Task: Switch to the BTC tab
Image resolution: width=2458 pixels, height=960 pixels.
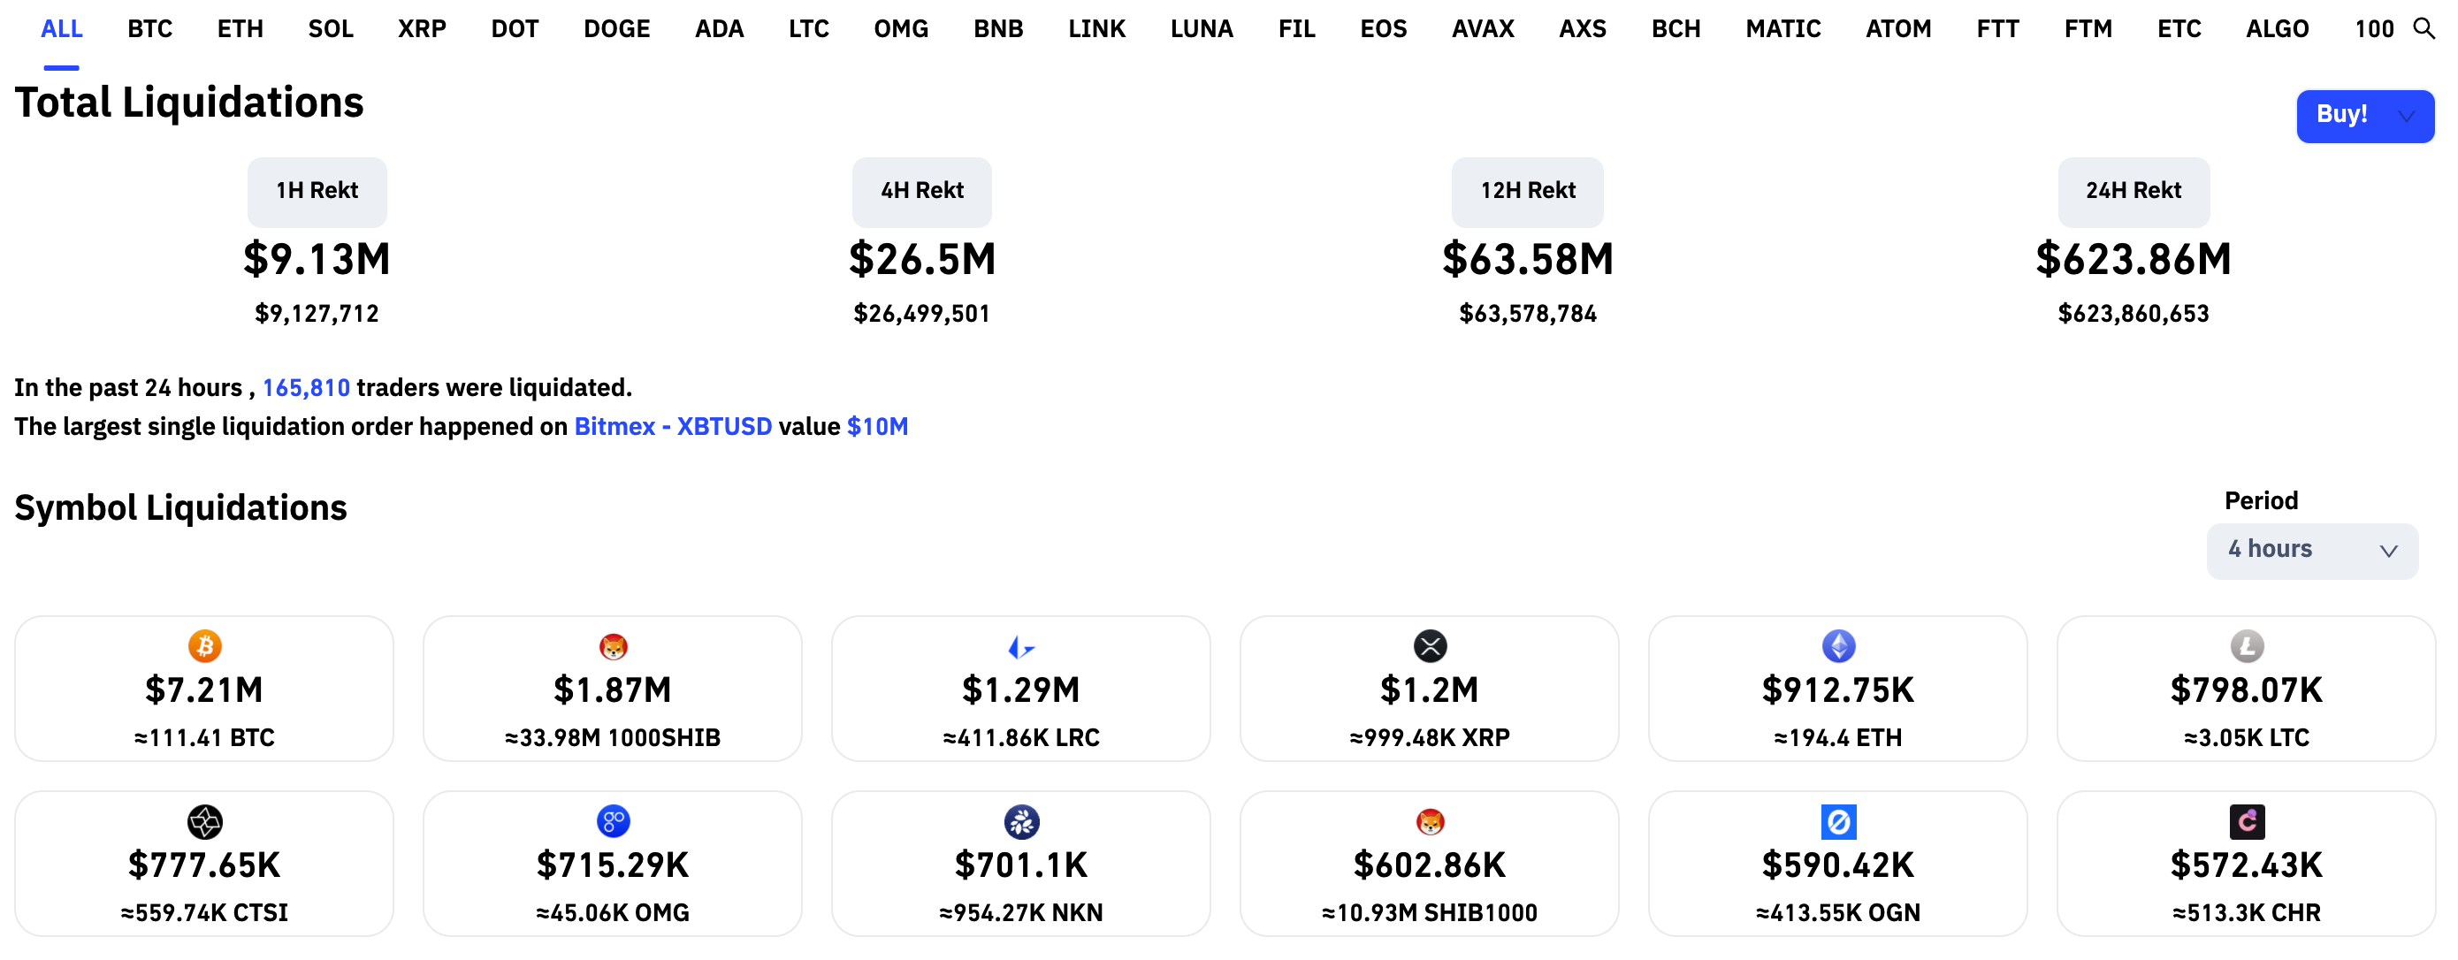Action: [149, 28]
